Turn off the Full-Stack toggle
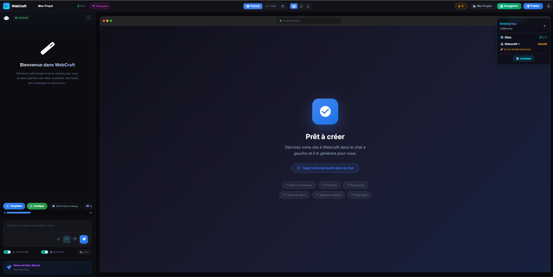This screenshot has height=277, width=553. (x=45, y=252)
